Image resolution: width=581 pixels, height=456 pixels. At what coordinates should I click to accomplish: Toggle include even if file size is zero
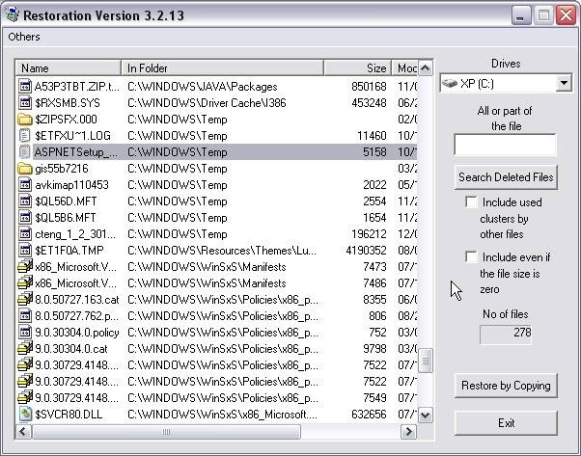[471, 257]
